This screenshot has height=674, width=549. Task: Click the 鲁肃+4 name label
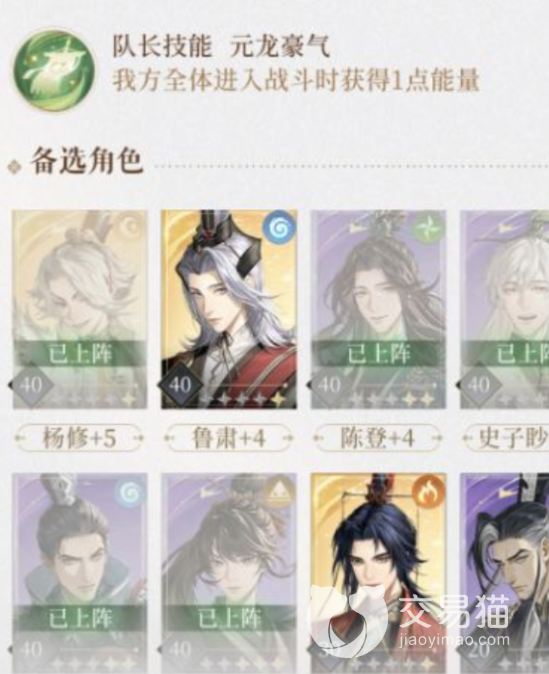point(229,438)
